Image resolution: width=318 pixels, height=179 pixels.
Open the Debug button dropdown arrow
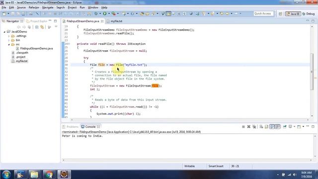[100, 13]
